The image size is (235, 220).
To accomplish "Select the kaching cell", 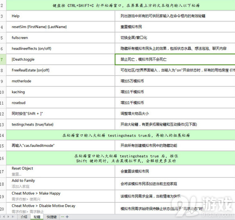I will (x=61, y=92).
